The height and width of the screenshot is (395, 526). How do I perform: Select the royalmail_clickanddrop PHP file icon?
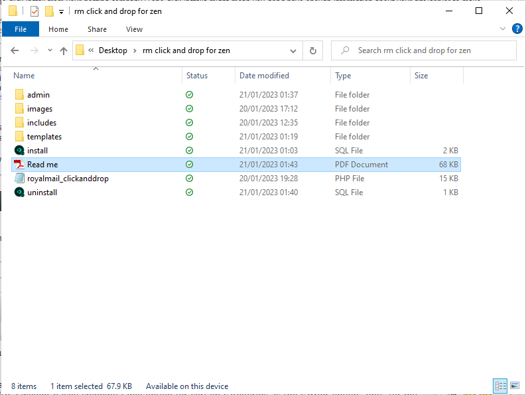coord(19,179)
